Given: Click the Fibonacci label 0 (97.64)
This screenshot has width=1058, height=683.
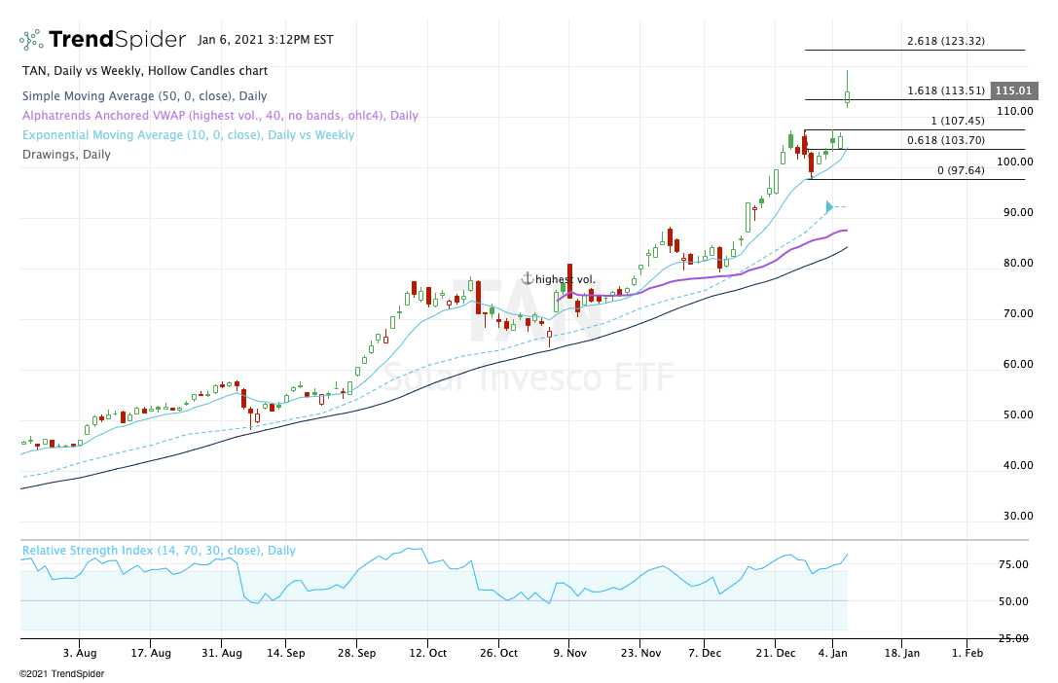Looking at the screenshot, I should 961,170.
